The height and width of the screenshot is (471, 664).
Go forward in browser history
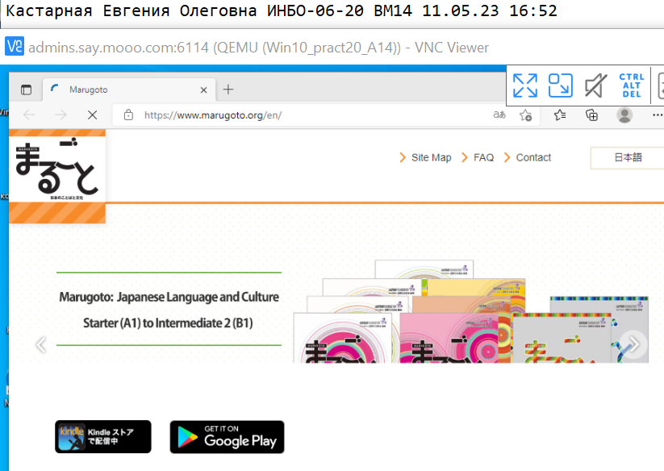61,115
